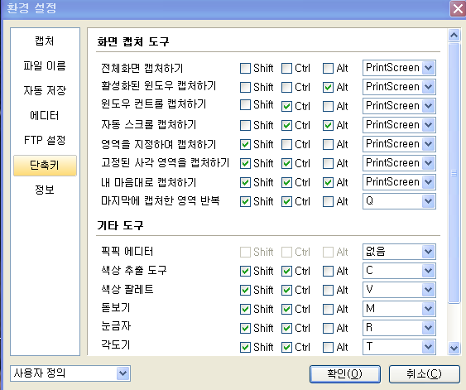Enable Shift for 자동 스크롤 캡처하기

(245, 125)
